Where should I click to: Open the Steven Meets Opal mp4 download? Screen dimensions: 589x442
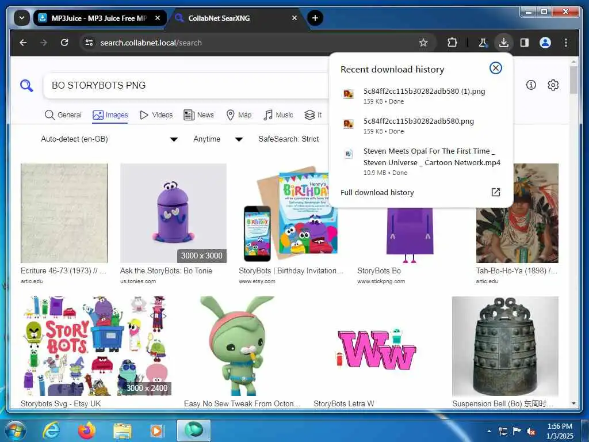tap(420, 162)
